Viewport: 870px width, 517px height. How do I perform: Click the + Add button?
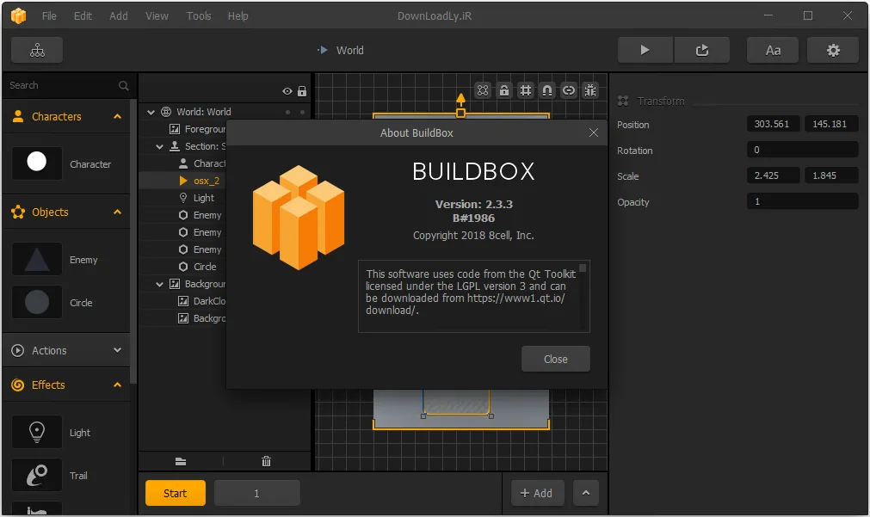coord(536,493)
